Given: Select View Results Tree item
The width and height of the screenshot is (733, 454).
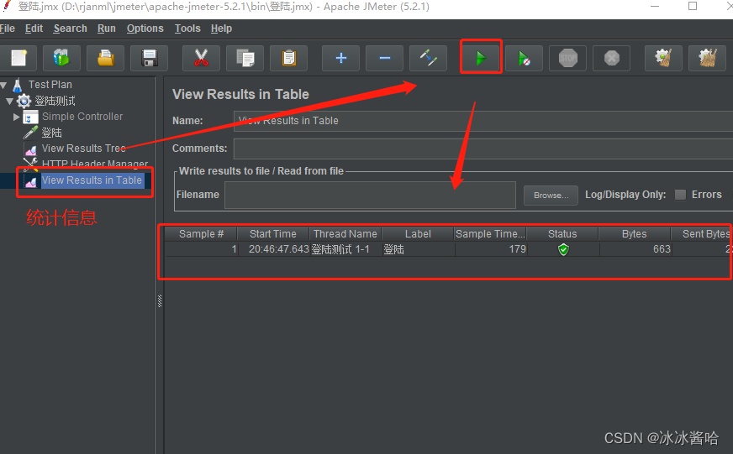Looking at the screenshot, I should tap(84, 149).
